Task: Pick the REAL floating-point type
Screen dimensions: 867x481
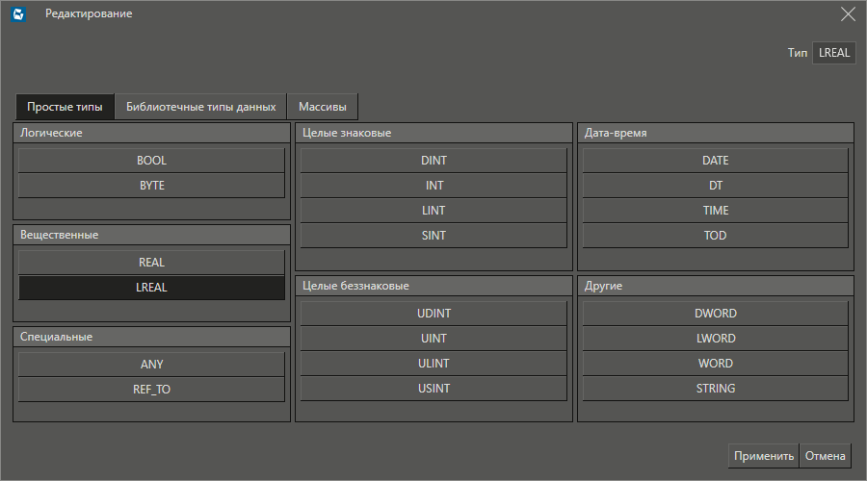Action: point(151,263)
